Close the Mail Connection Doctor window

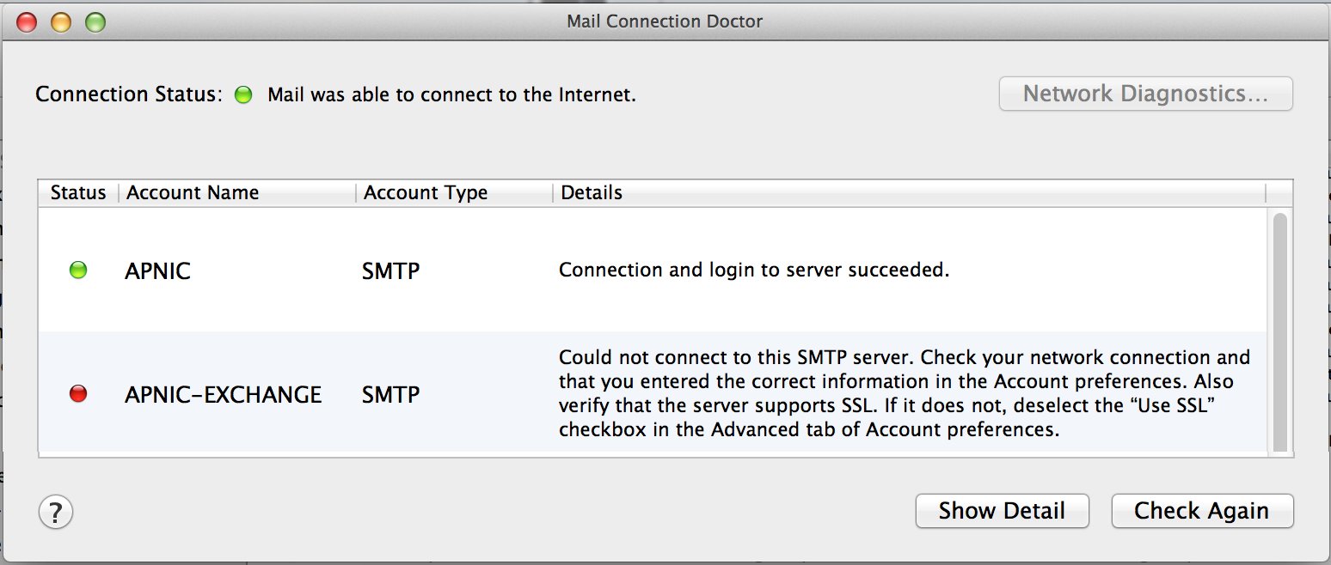[27, 22]
